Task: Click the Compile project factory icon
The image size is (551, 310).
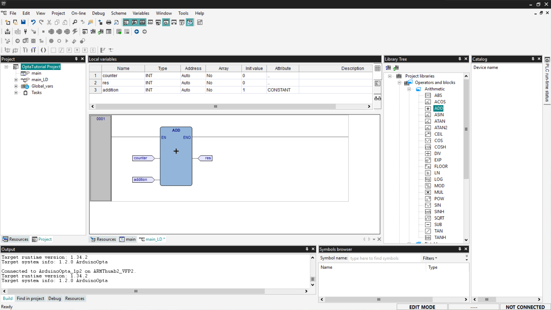Action: tap(7, 32)
